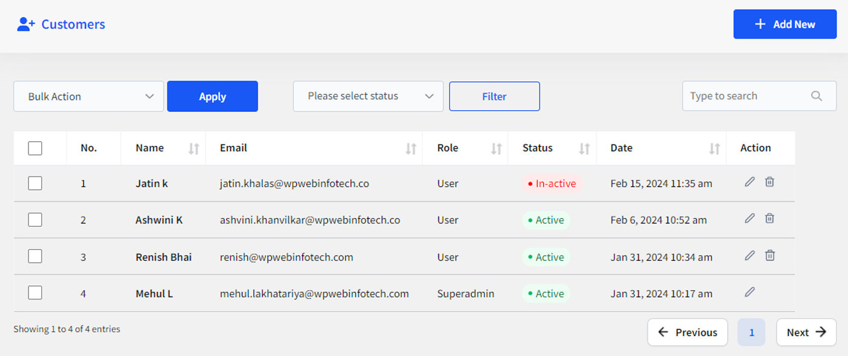Delete the Jatin k customer row
This screenshot has width=848, height=356.
pos(769,182)
